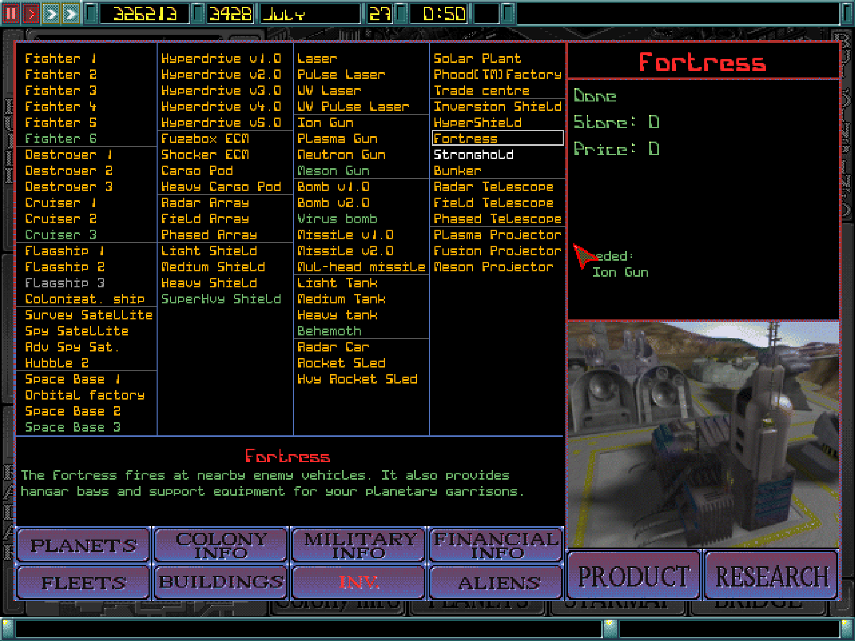Select Orbital factory entry
Screen dimensions: 855x641
pos(85,395)
